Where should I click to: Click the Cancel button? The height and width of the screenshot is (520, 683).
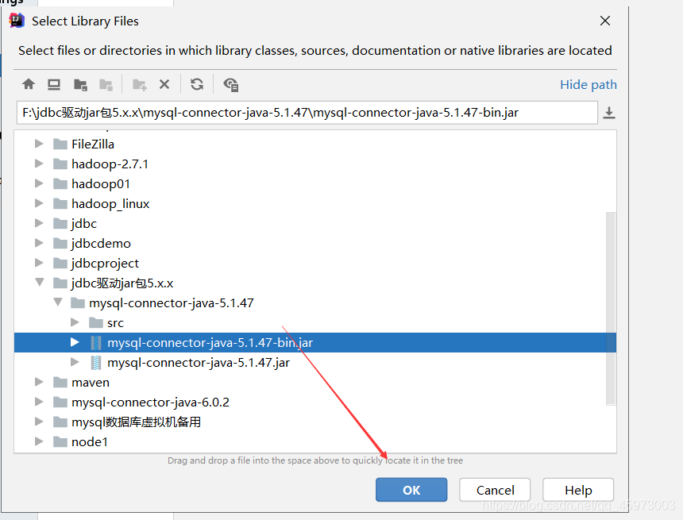click(495, 490)
